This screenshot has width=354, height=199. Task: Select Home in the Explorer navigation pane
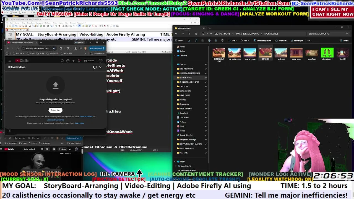[x=181, y=47]
